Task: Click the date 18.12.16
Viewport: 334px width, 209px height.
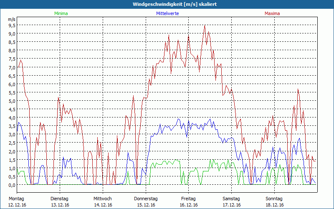Action: coord(275,205)
